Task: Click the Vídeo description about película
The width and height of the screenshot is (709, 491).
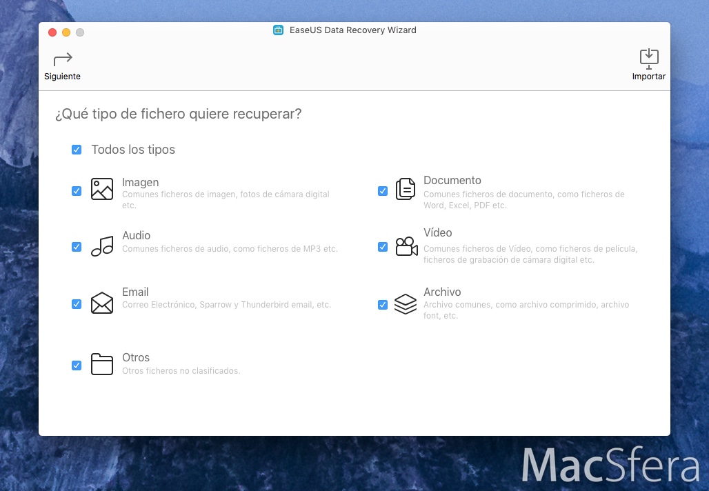Action: [x=530, y=254]
